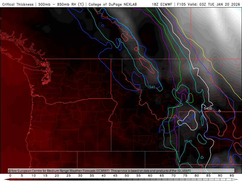Click the "75" tick on the RH scale

185,176
